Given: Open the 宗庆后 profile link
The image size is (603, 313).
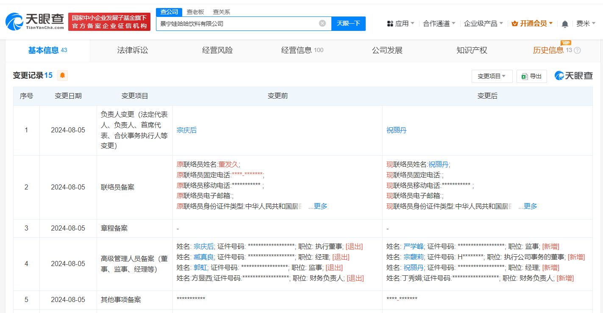Looking at the screenshot, I should 186,130.
